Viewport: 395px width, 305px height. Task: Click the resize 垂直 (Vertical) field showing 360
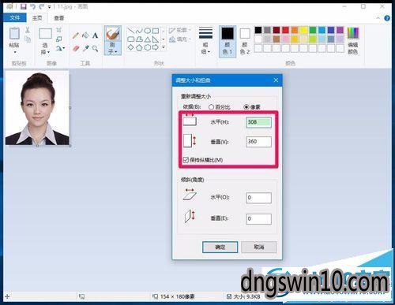pos(258,142)
